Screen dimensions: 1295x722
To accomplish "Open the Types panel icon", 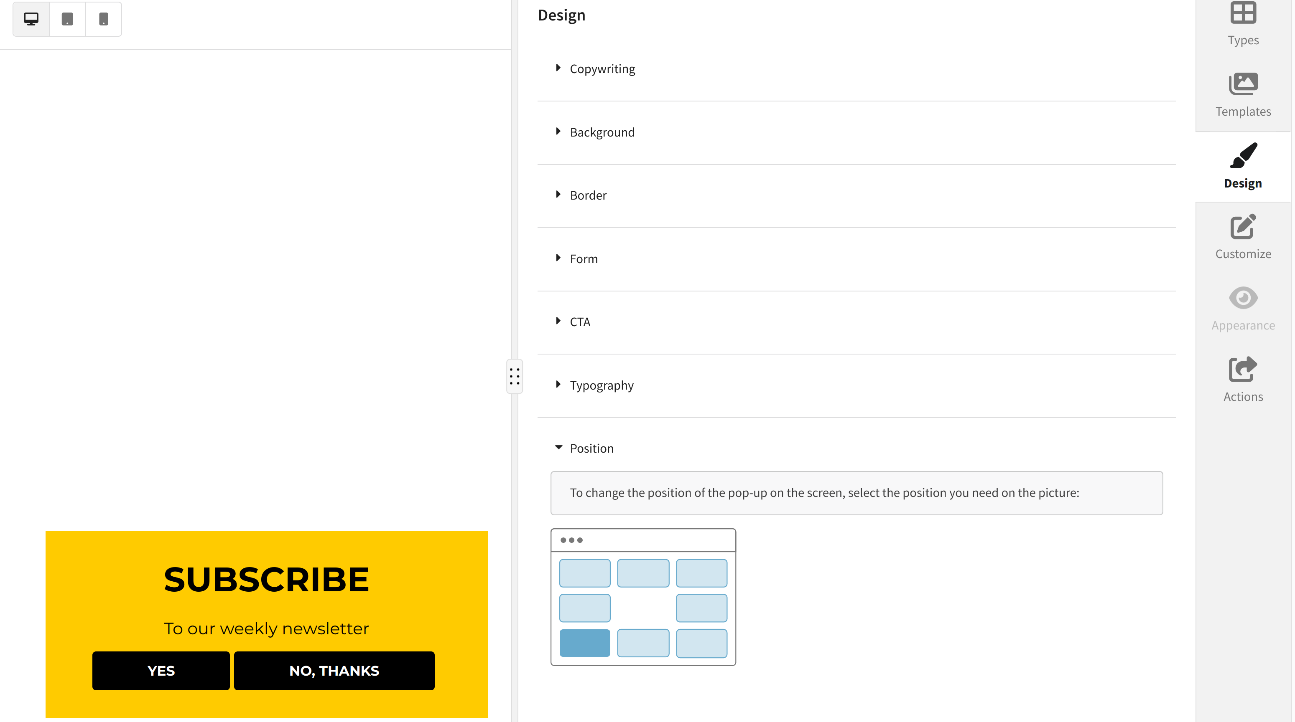I will tap(1243, 13).
